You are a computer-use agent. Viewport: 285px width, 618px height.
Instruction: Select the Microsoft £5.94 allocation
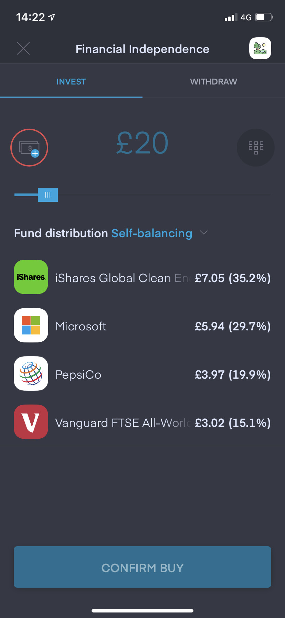tap(233, 326)
